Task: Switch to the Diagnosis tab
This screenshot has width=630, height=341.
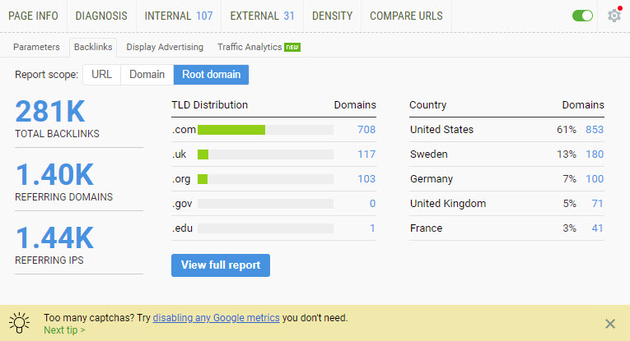Action: point(101,16)
